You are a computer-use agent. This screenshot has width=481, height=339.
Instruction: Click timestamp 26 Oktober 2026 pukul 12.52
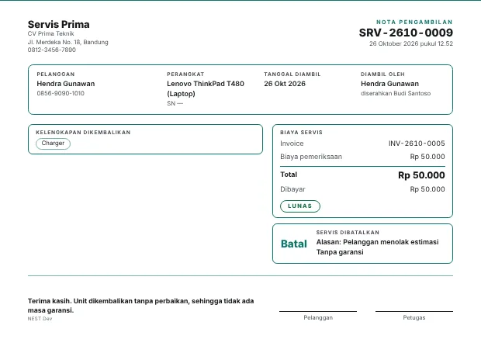[411, 43]
